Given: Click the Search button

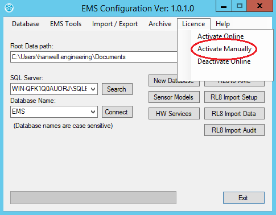Looking at the screenshot, I should coord(117,89).
